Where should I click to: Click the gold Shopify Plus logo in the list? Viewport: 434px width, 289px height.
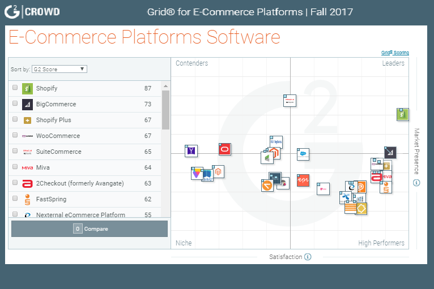[x=27, y=120]
